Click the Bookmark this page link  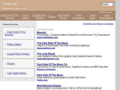coord(89,24)
